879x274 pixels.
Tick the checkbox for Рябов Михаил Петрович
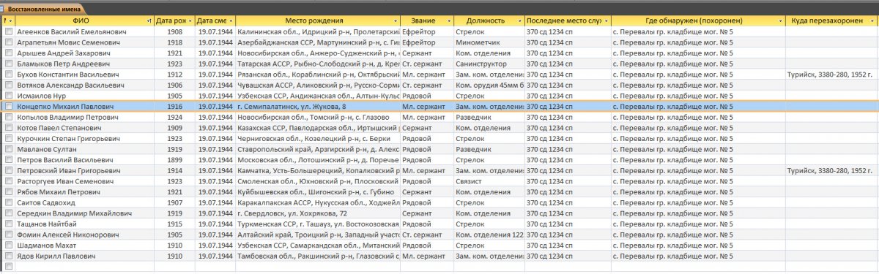coord(8,191)
